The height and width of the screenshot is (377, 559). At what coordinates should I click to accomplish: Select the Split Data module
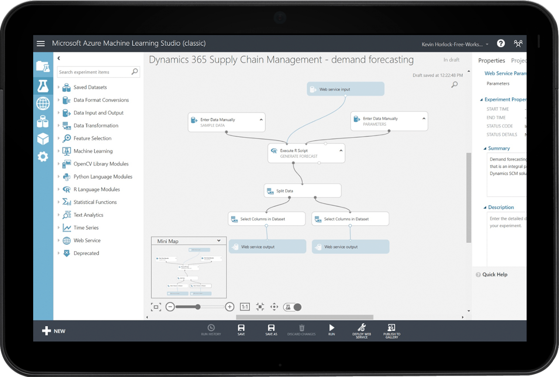click(303, 190)
